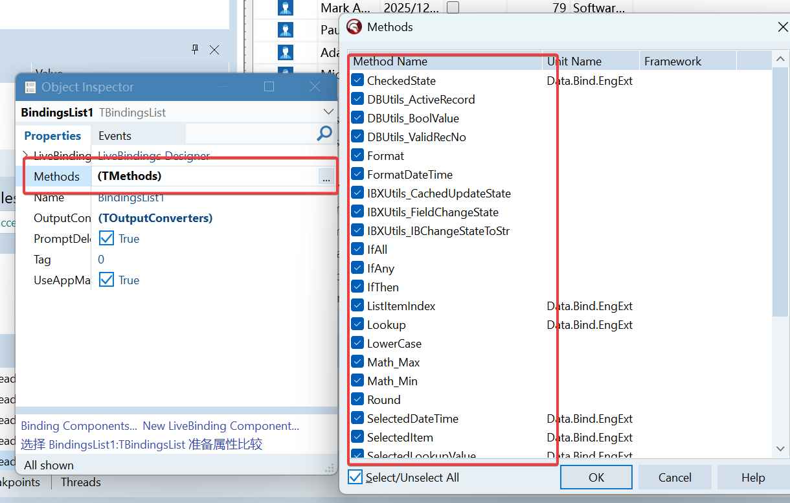Click the pin icon on the docked panel
The image size is (790, 503).
point(195,49)
